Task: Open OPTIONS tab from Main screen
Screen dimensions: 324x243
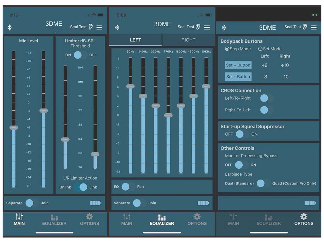Action: click(90, 220)
